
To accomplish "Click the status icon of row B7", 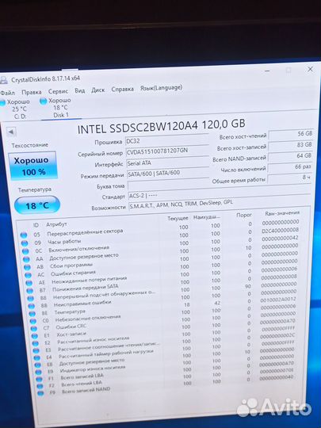I will pos(30,291).
